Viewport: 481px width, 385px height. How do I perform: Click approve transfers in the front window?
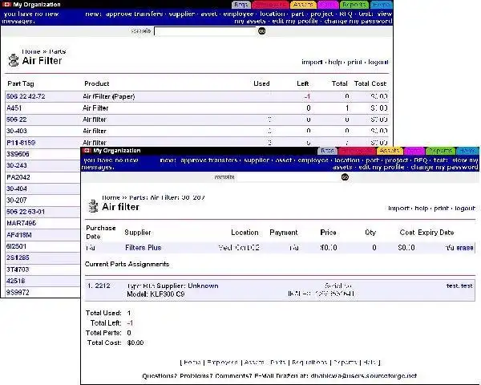point(209,160)
